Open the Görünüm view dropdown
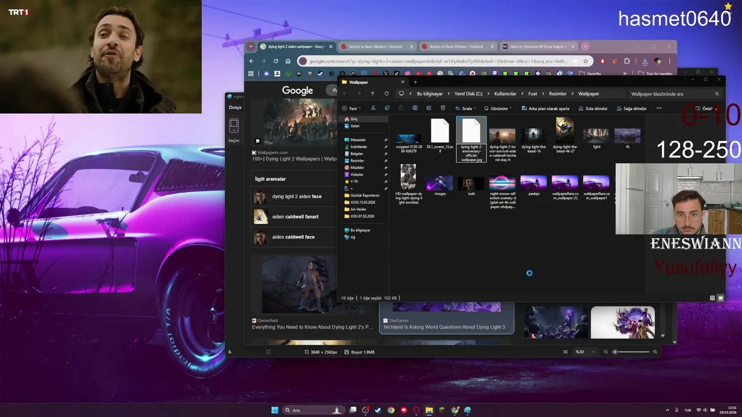 pyautogui.click(x=498, y=108)
